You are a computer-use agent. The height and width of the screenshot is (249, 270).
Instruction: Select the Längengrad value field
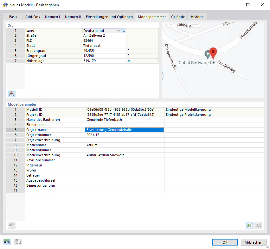click(x=105, y=56)
